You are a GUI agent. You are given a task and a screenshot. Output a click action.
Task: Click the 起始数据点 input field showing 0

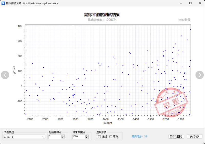tap(55, 137)
